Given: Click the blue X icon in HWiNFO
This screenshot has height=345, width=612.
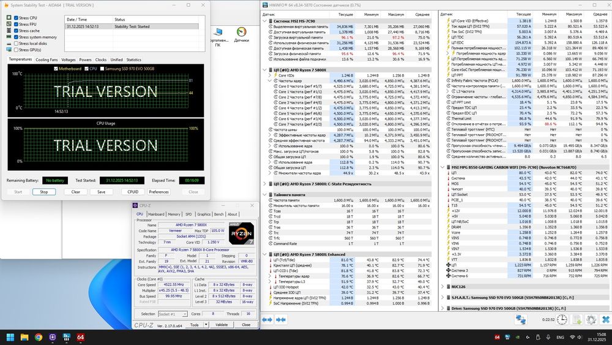Looking at the screenshot, I should pyautogui.click(x=605, y=320).
